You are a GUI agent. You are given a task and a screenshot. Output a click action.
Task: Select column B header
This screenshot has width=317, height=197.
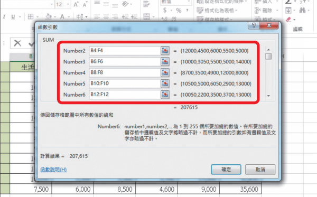click(x=31, y=57)
